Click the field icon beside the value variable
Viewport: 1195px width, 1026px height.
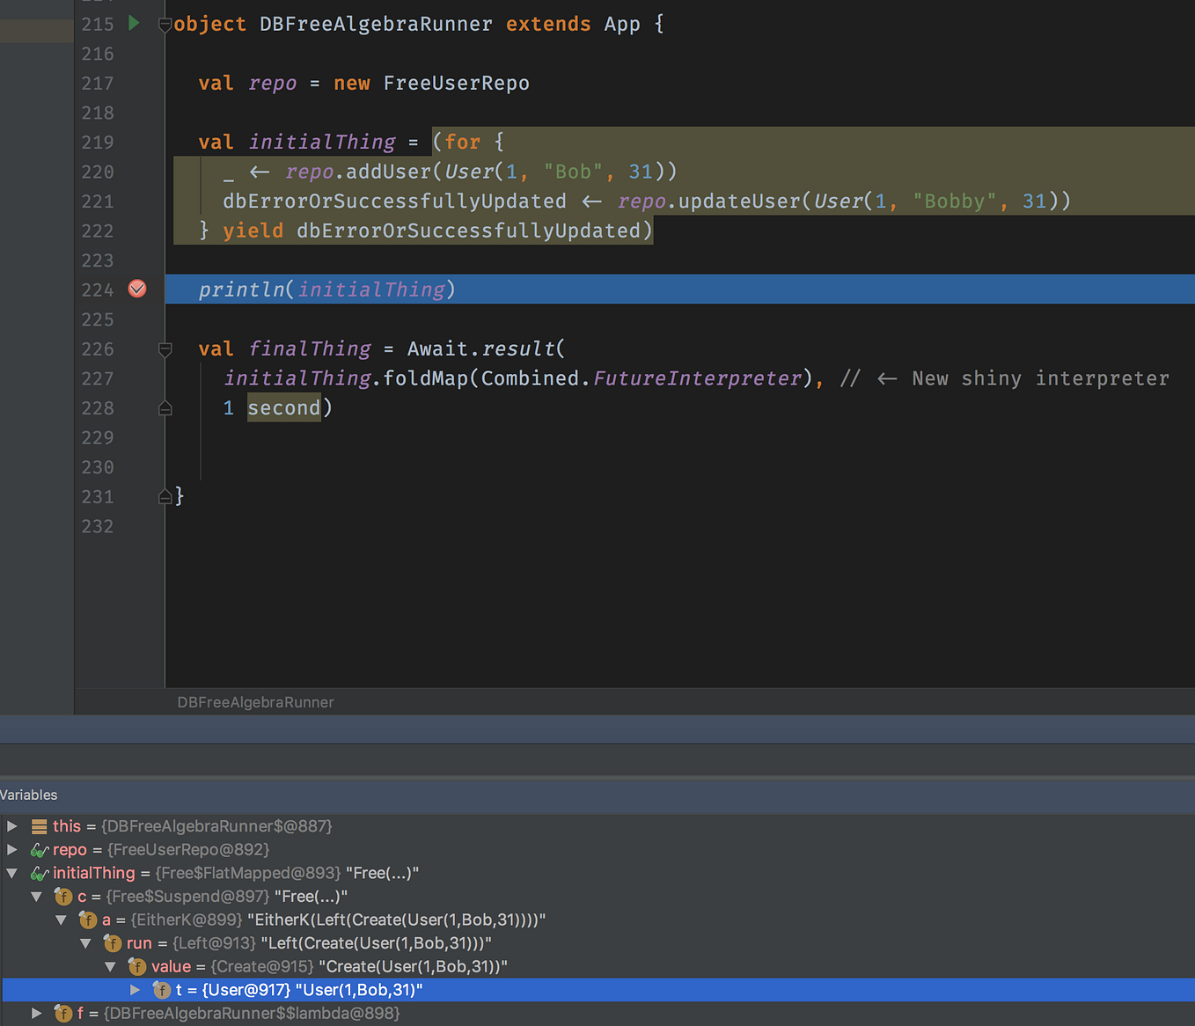point(137,966)
